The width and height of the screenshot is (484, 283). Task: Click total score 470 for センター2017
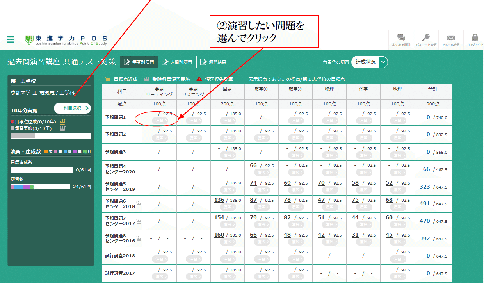click(424, 221)
